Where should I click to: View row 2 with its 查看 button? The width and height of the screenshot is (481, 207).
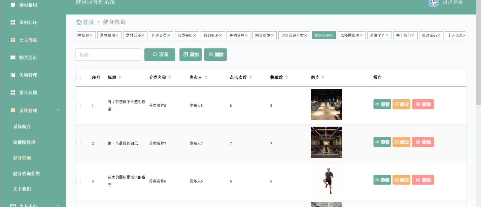382,142
